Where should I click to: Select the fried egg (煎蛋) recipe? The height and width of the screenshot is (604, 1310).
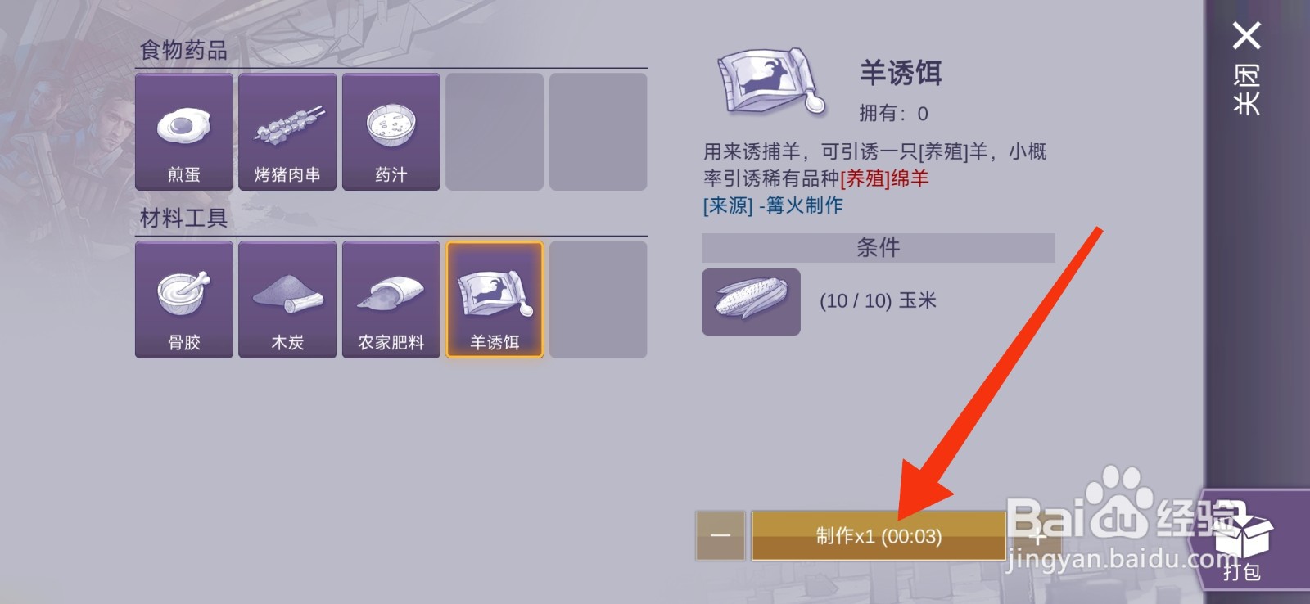[x=183, y=132]
